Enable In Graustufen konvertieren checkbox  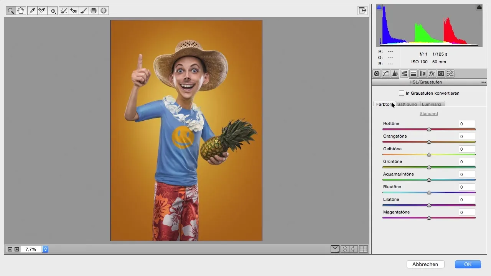coord(402,93)
